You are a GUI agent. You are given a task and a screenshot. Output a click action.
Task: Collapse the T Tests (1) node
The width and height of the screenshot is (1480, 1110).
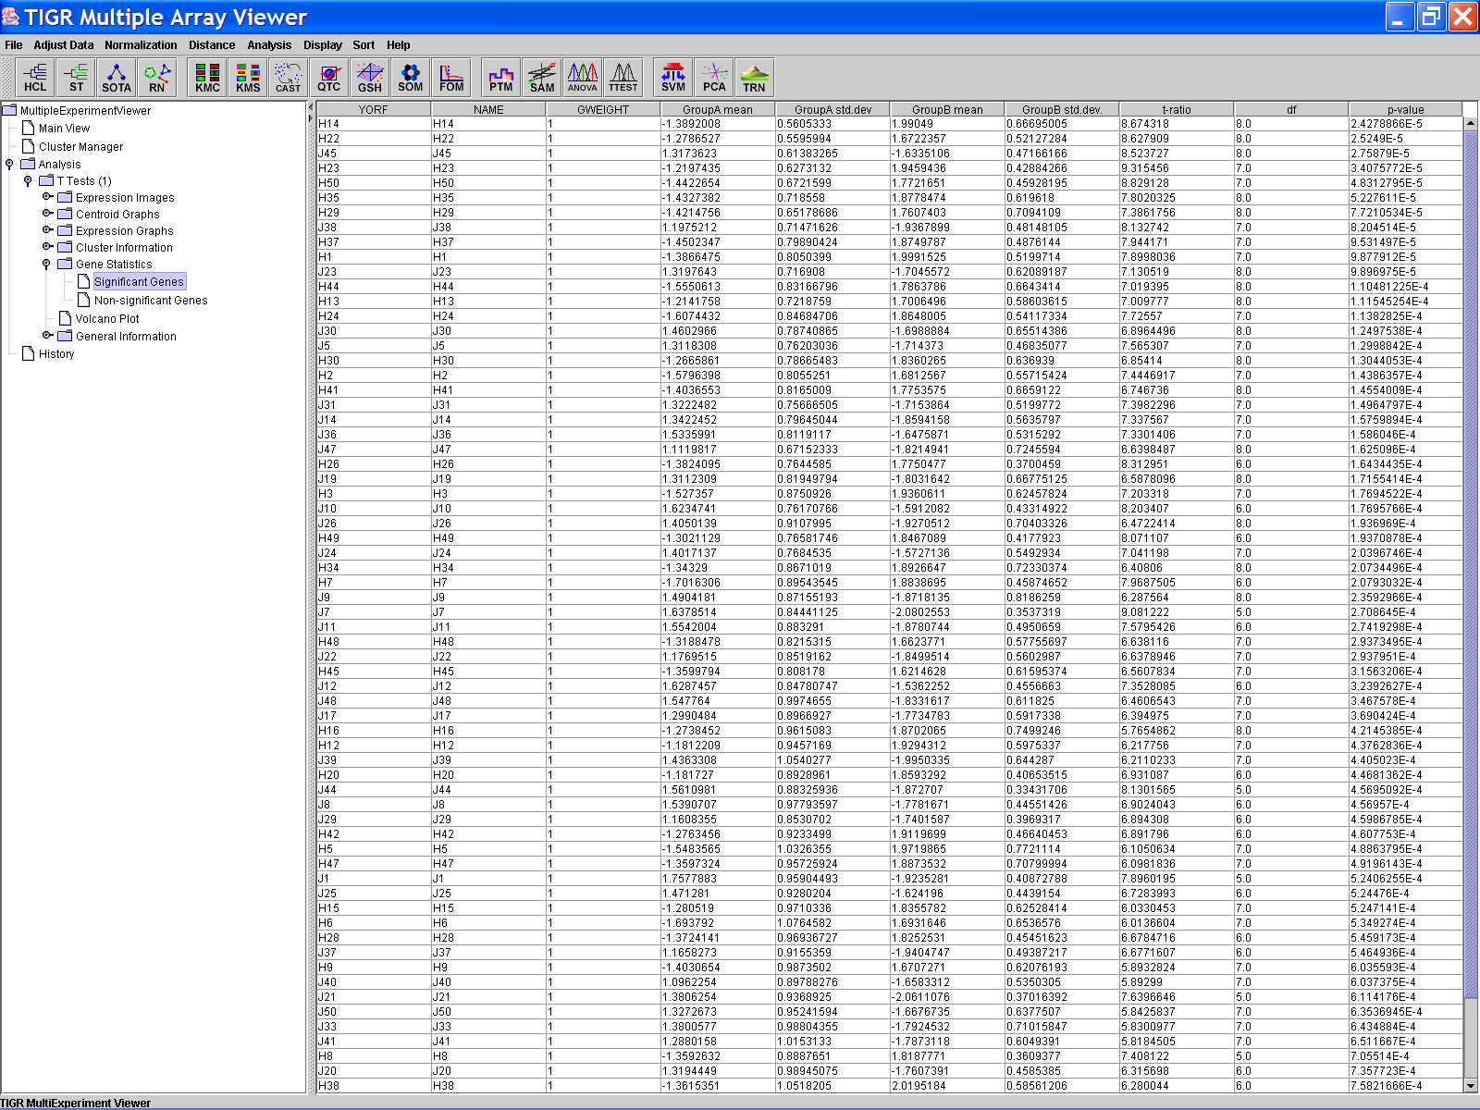(28, 181)
